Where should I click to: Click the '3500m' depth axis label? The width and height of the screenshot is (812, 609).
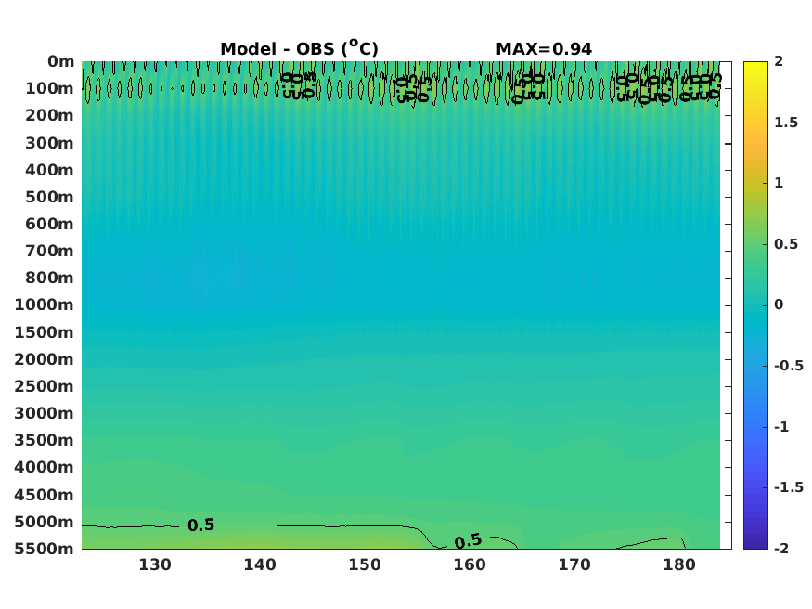point(45,440)
